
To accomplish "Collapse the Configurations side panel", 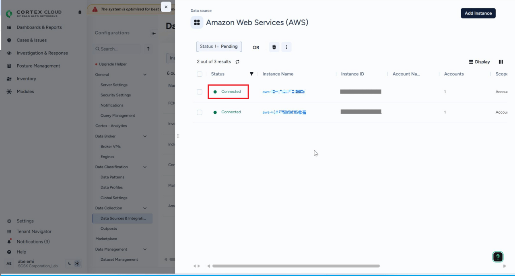I will pyautogui.click(x=153, y=33).
